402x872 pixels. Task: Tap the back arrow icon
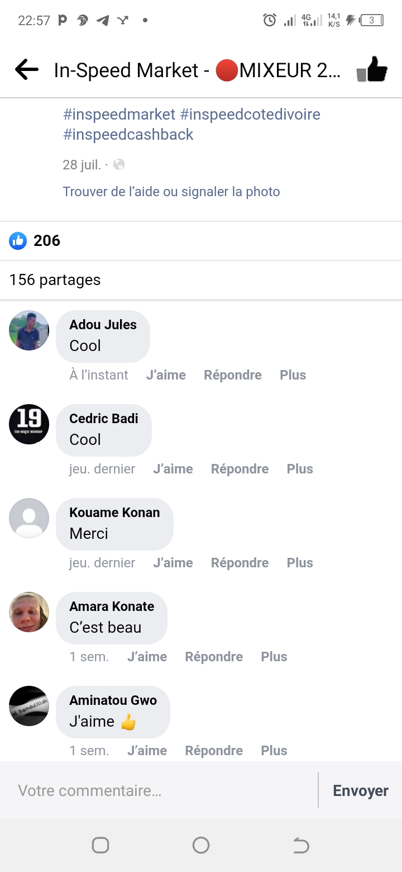click(27, 70)
